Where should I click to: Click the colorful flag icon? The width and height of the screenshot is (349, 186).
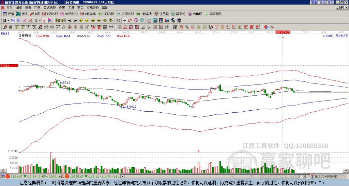coord(50,21)
